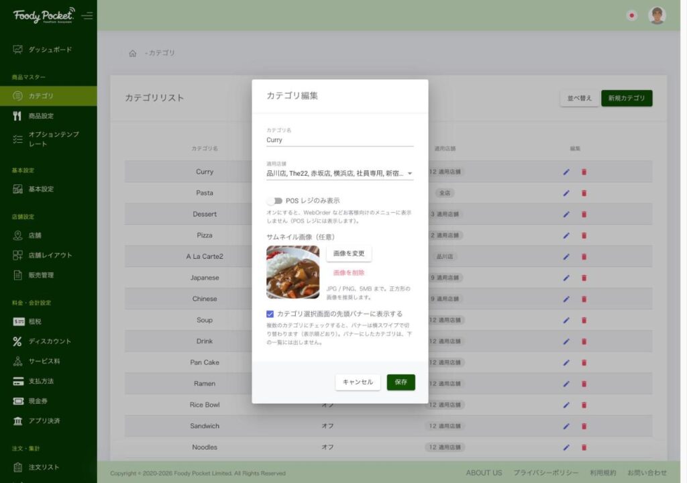Open サービス料 in the sidebar
687x483 pixels.
coord(48,361)
